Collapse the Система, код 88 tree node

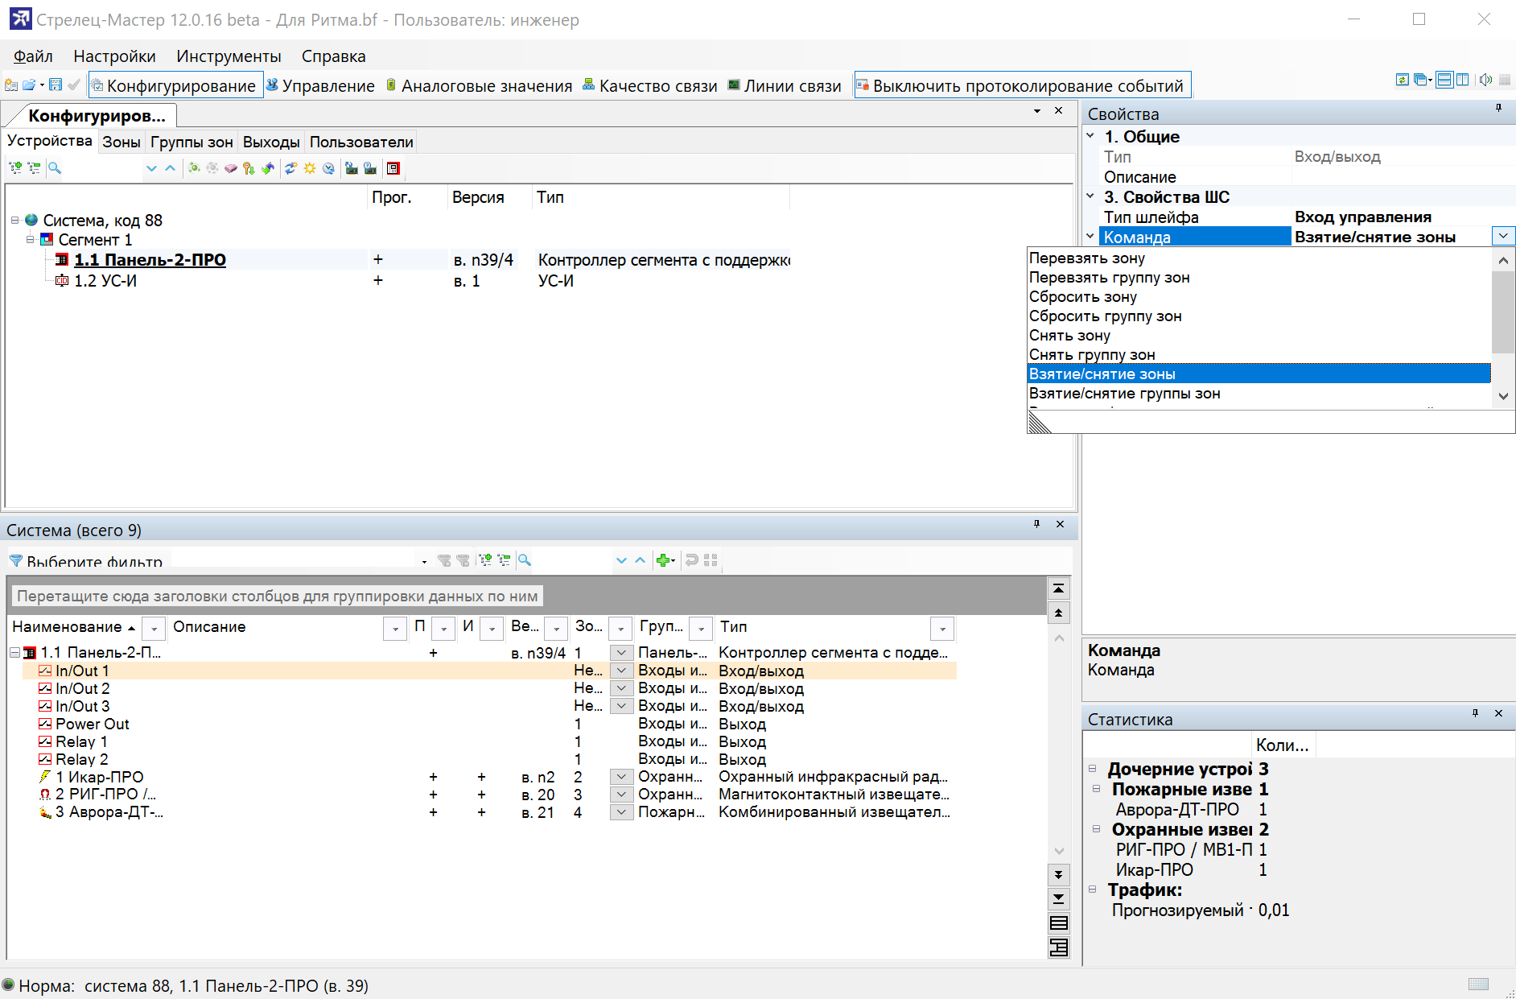(14, 220)
